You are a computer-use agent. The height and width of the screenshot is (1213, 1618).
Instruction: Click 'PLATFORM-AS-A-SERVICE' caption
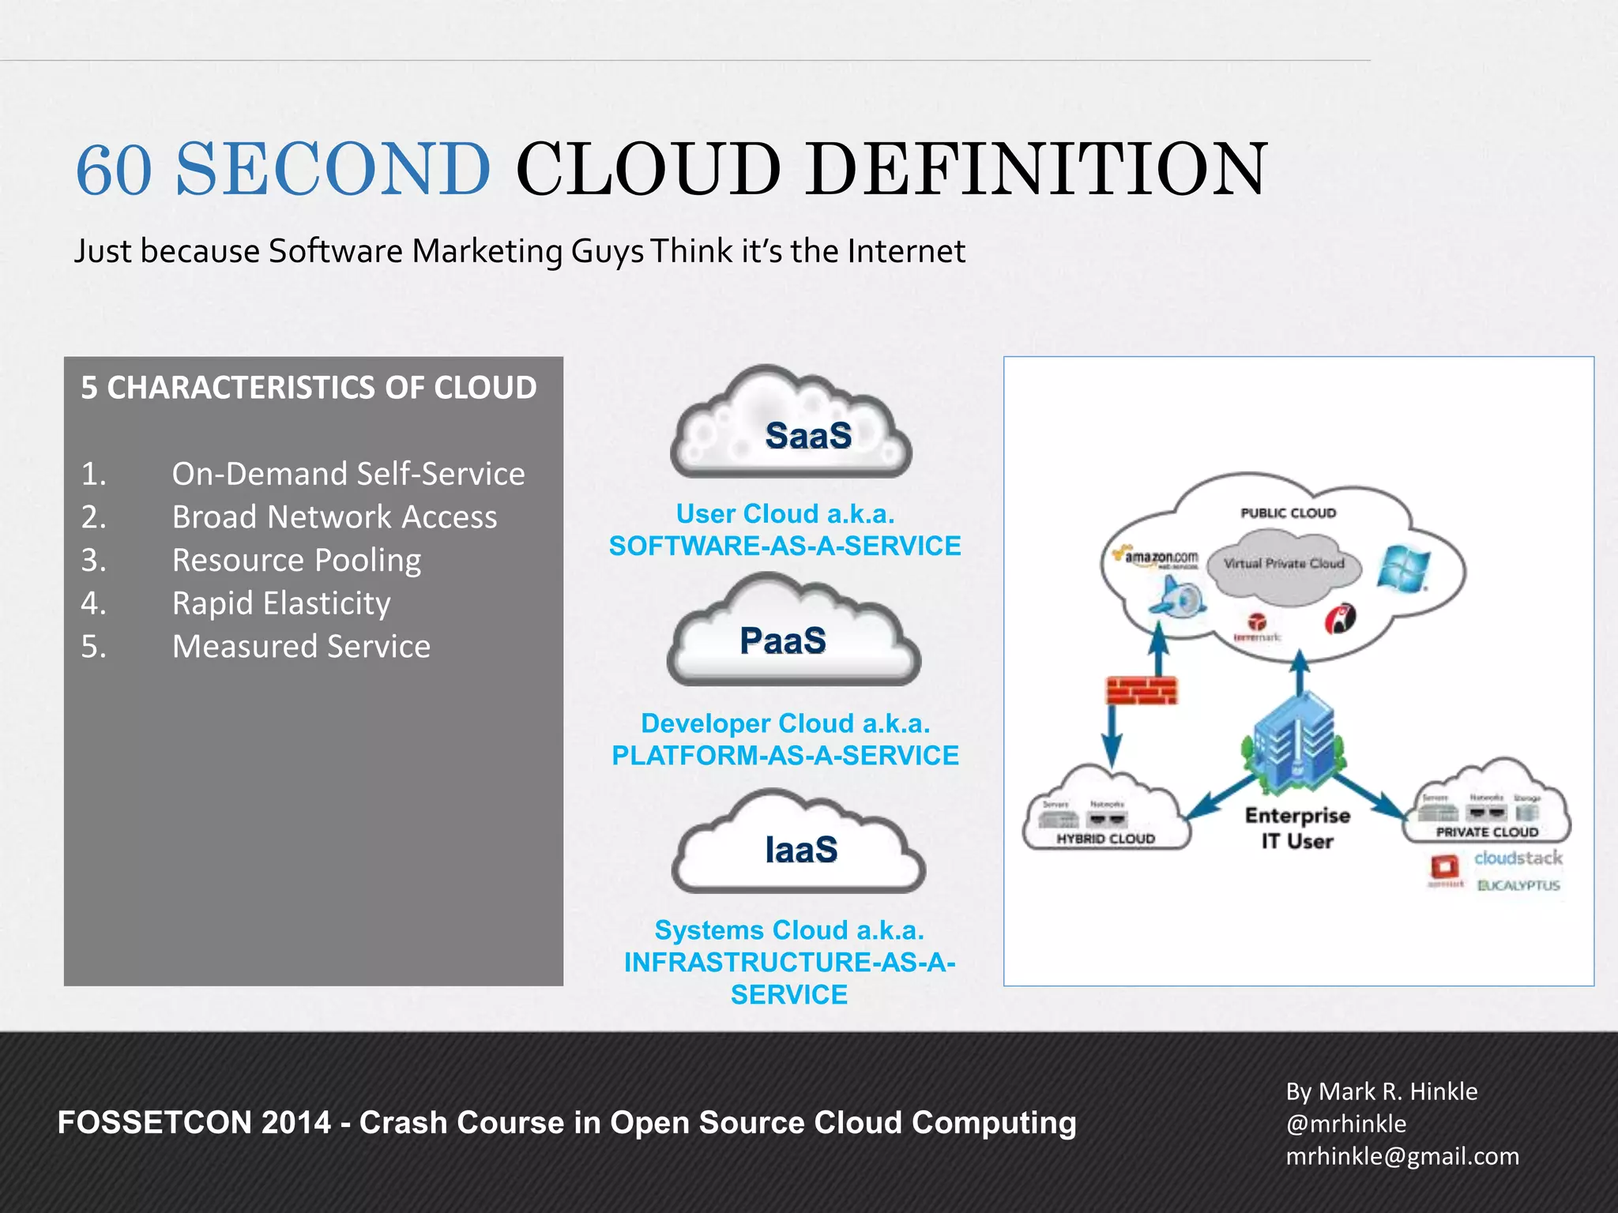pyautogui.click(x=785, y=756)
